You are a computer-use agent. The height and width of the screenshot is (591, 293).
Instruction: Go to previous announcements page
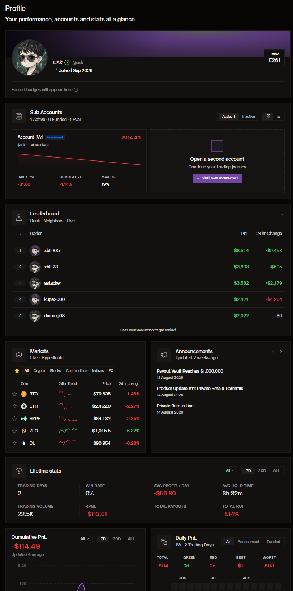(273, 351)
